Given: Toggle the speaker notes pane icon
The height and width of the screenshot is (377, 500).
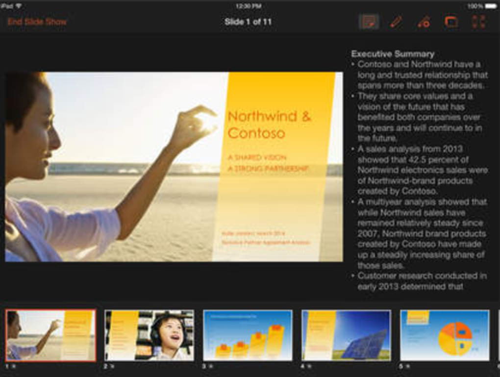Looking at the screenshot, I should click(x=369, y=22).
